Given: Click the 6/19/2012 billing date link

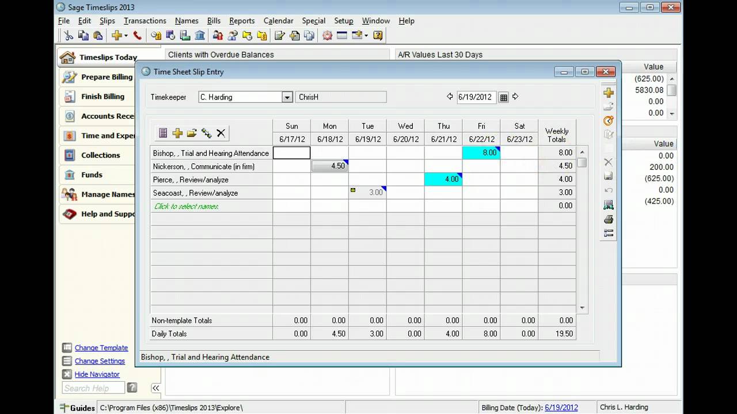Looking at the screenshot, I should pyautogui.click(x=561, y=408).
